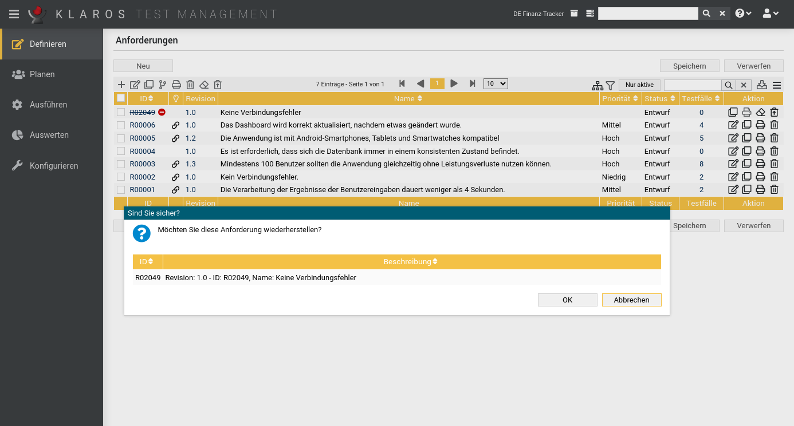The height and width of the screenshot is (426, 794).
Task: Confirm the restore dialog with OK
Action: [x=567, y=300]
